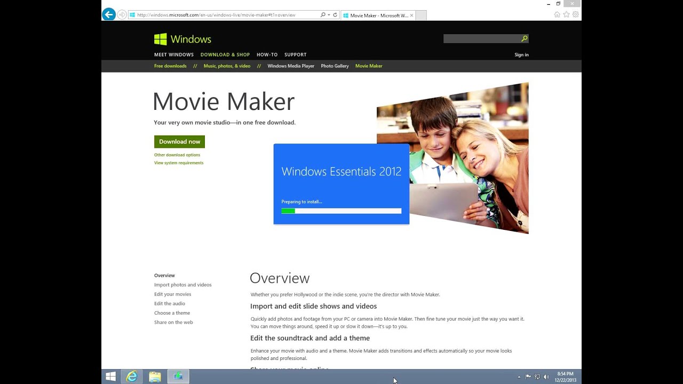Open the Windows Start button
Viewport: 683px width, 384px height.
(x=110, y=377)
